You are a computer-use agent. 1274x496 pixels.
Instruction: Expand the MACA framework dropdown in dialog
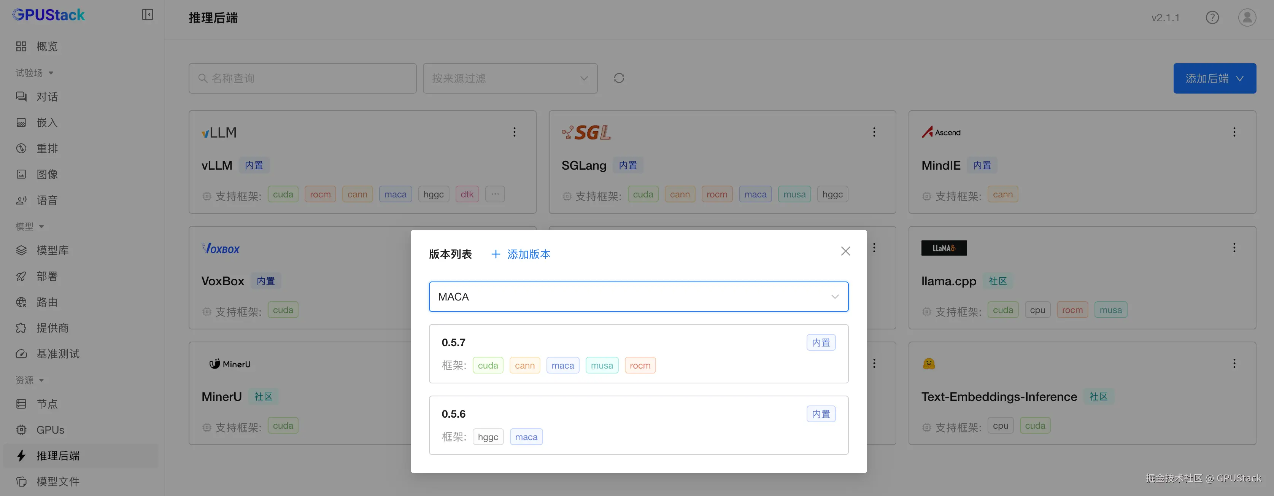tap(638, 297)
